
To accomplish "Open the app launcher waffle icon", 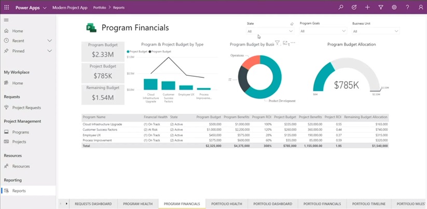I will click(7, 7).
